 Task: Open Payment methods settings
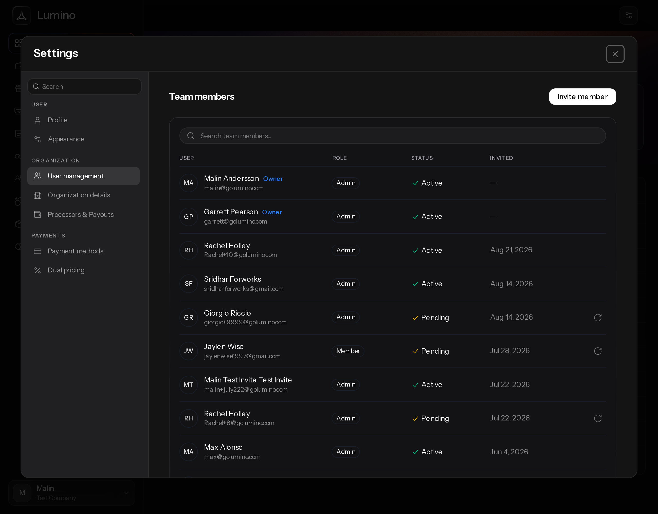click(x=84, y=251)
